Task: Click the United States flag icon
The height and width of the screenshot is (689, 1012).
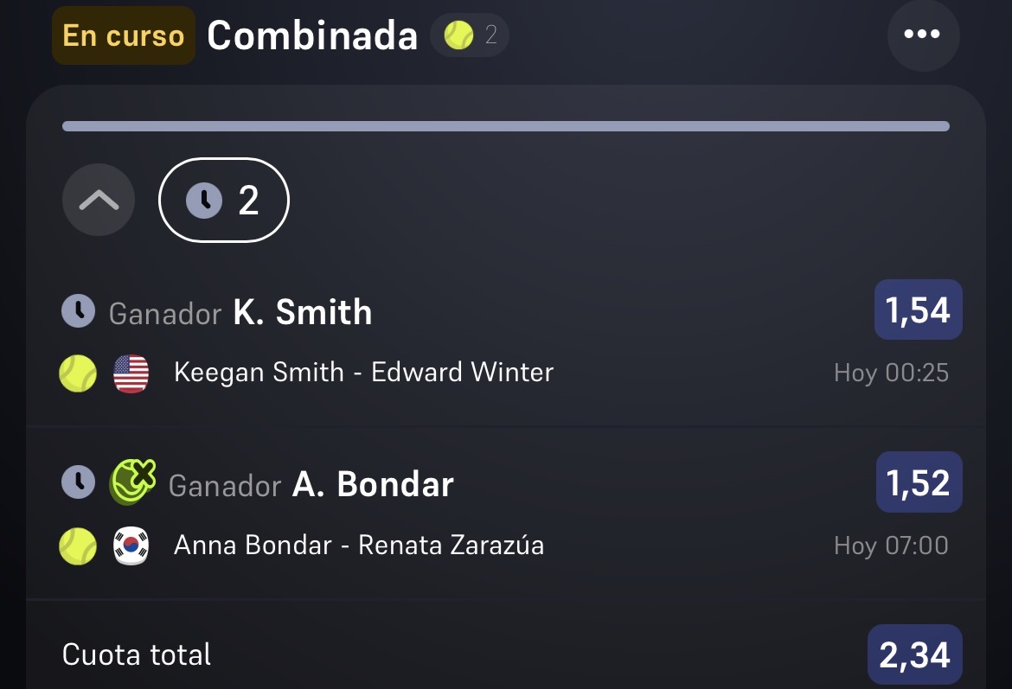Action: click(x=131, y=373)
